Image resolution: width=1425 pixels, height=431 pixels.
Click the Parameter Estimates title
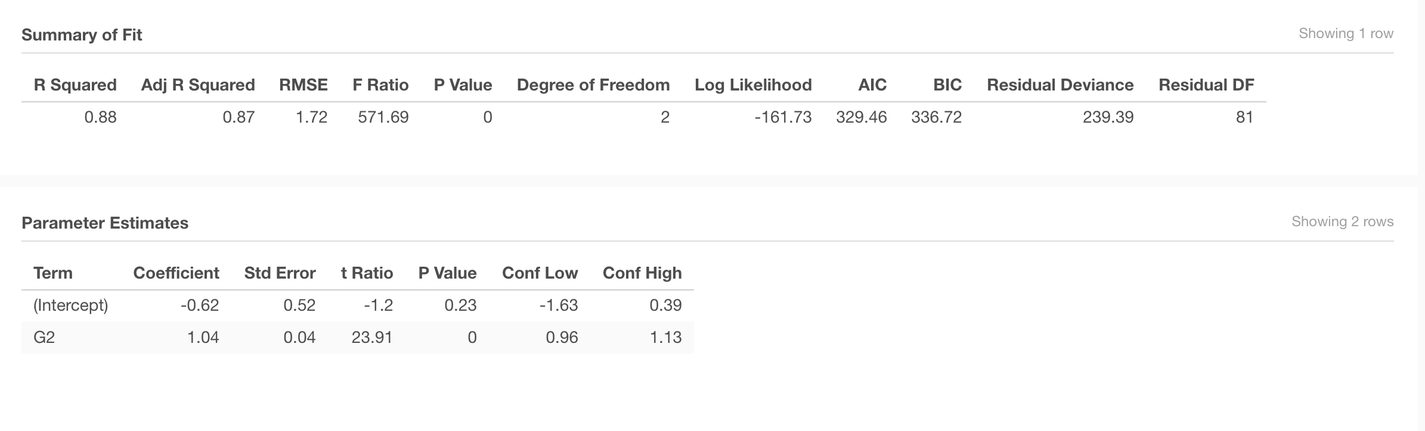click(105, 223)
